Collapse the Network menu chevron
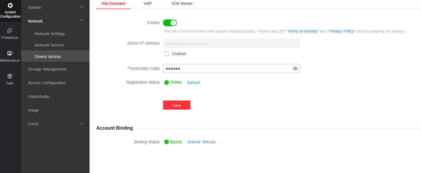The width and height of the screenshot is (422, 173). tap(82, 21)
